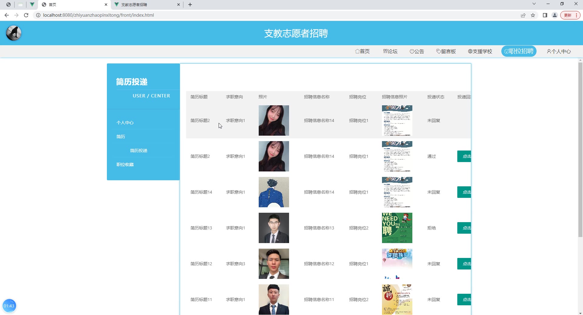Expand the browser tab search chevron
The width and height of the screenshot is (583, 315).
coord(534,4)
